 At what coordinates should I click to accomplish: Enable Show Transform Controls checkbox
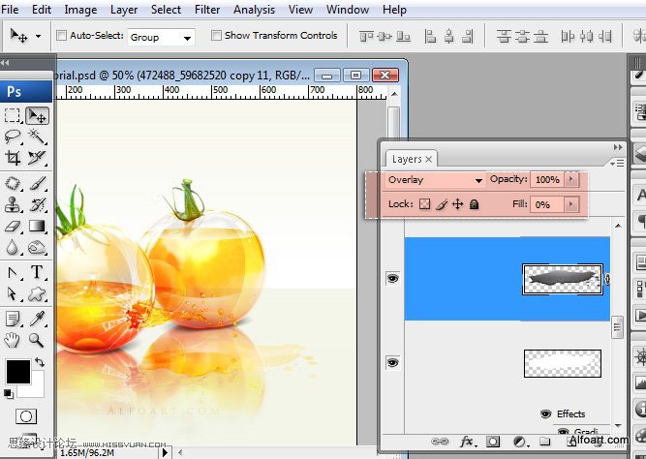[x=215, y=36]
